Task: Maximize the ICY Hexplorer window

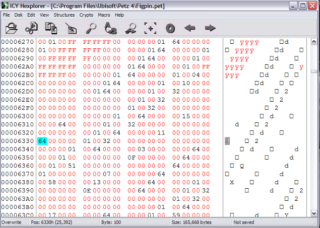Action: click(x=303, y=6)
